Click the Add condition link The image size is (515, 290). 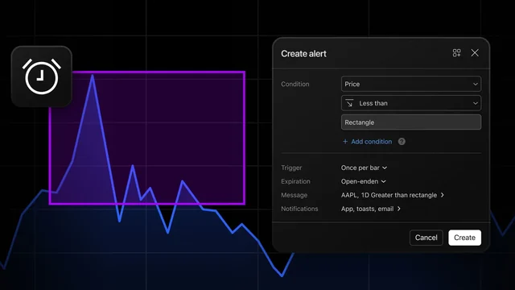[x=371, y=142]
